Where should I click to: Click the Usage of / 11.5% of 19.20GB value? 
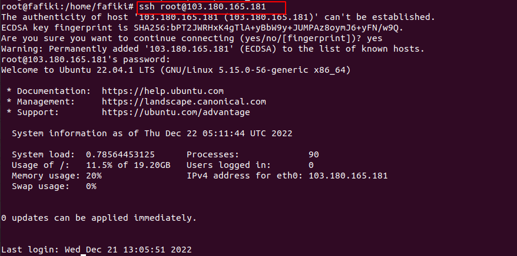click(x=128, y=165)
